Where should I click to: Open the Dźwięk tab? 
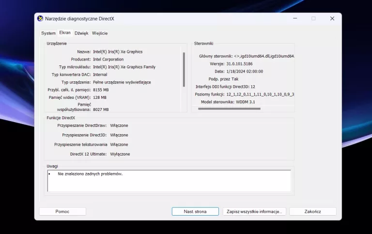(81, 33)
